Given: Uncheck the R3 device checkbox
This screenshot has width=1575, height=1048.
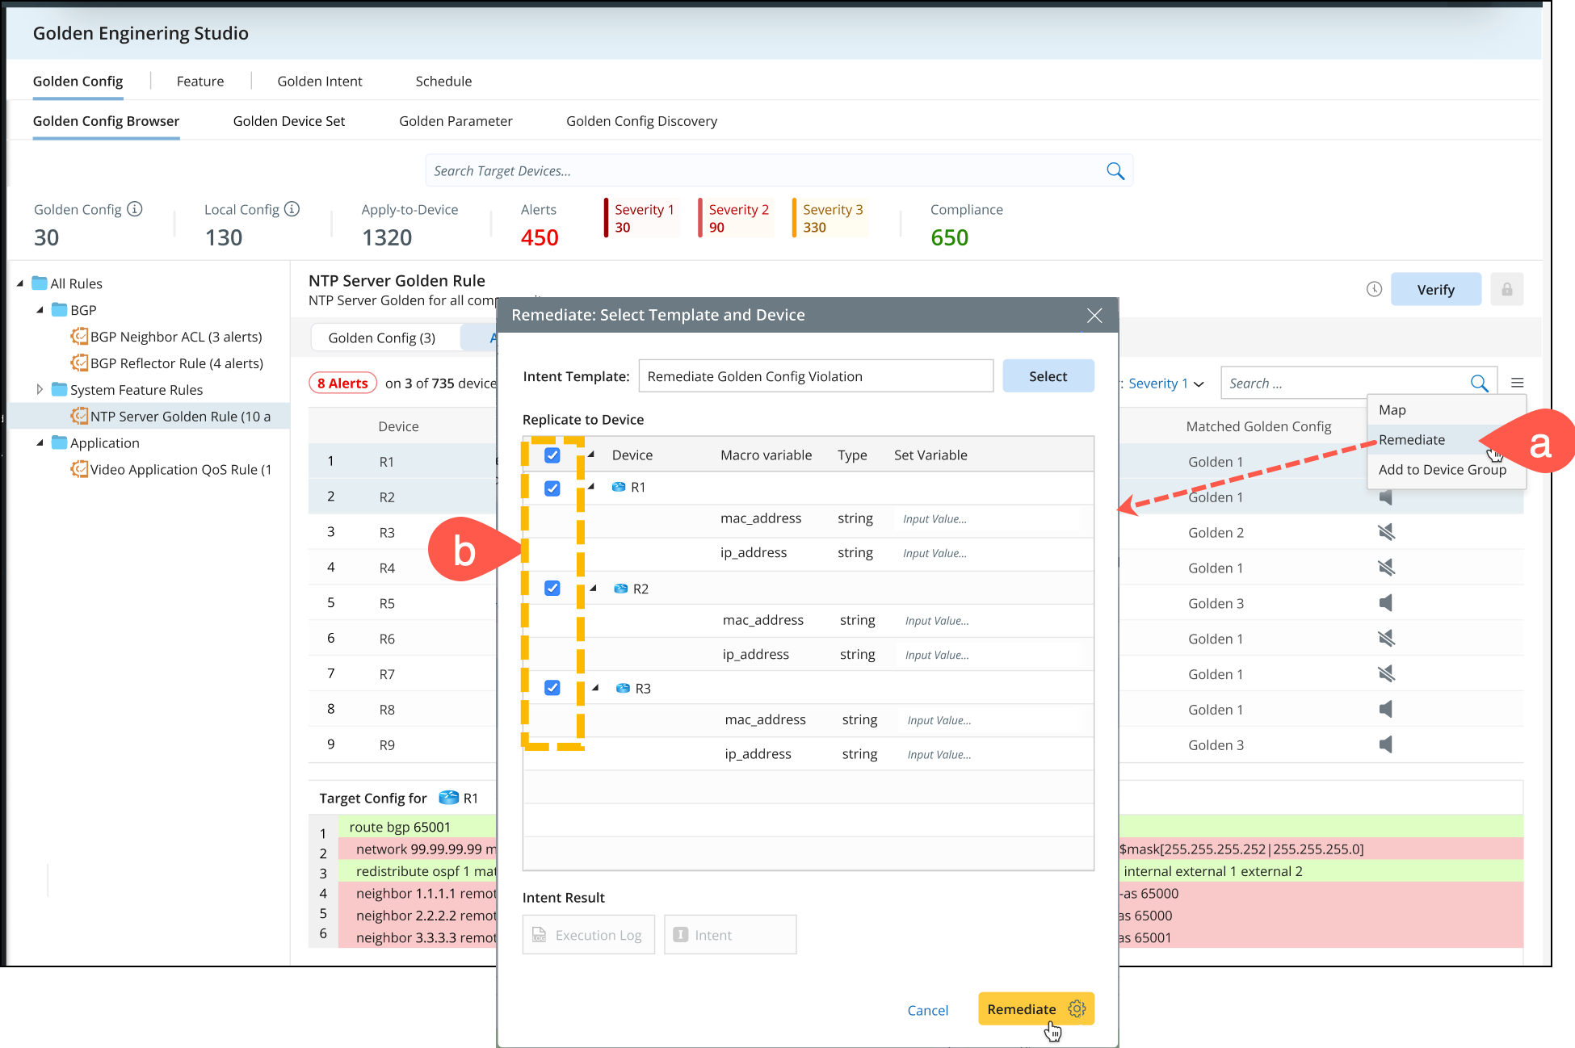Looking at the screenshot, I should pyautogui.click(x=552, y=688).
